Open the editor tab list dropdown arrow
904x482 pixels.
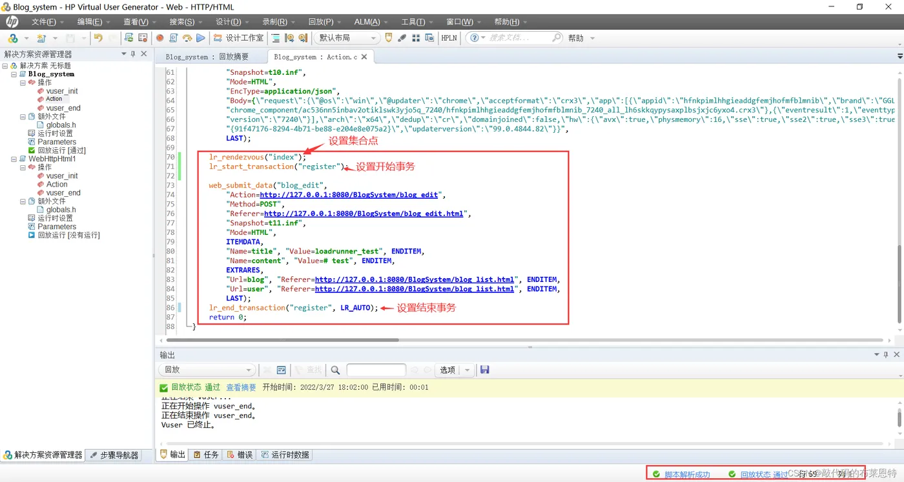point(900,57)
